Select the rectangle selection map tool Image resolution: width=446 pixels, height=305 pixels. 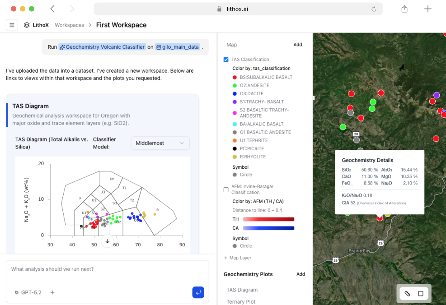[421, 294]
